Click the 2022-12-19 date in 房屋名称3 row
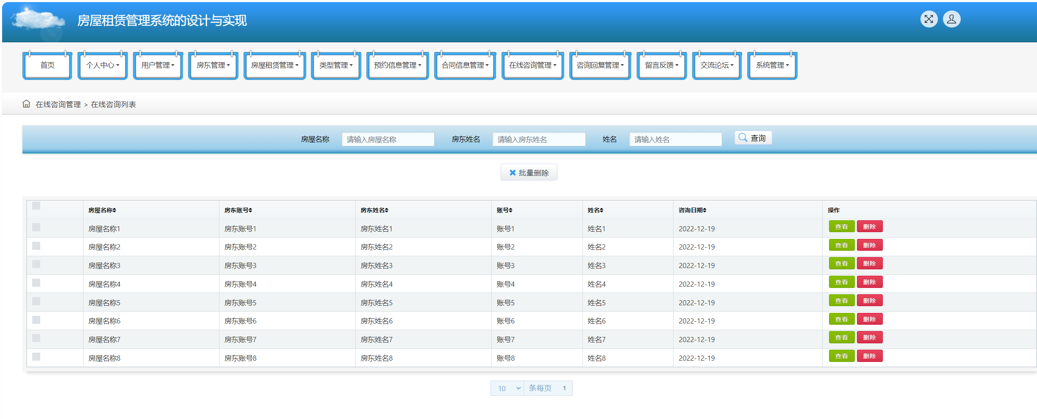1037x419 pixels. (x=696, y=266)
